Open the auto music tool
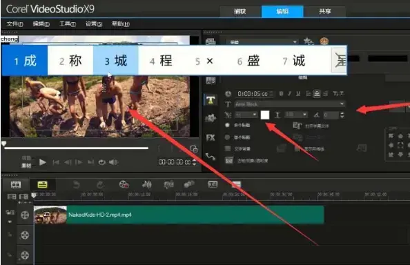 tap(169, 184)
